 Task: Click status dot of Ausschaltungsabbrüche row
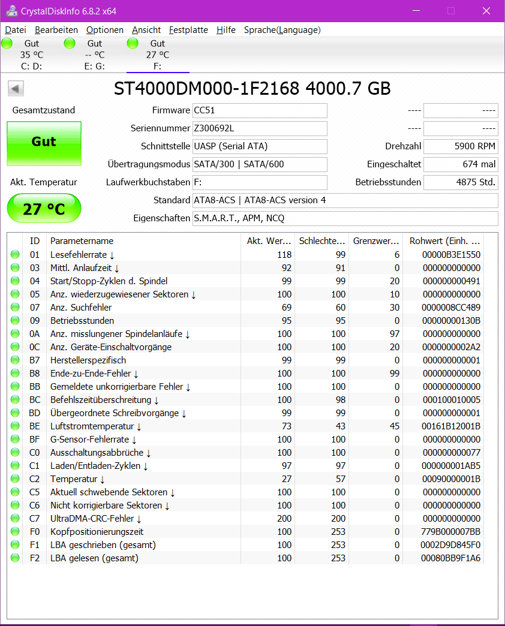15,452
